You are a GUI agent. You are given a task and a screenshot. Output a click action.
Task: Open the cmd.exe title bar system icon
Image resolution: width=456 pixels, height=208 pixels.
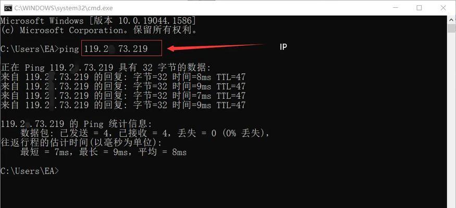click(x=8, y=8)
